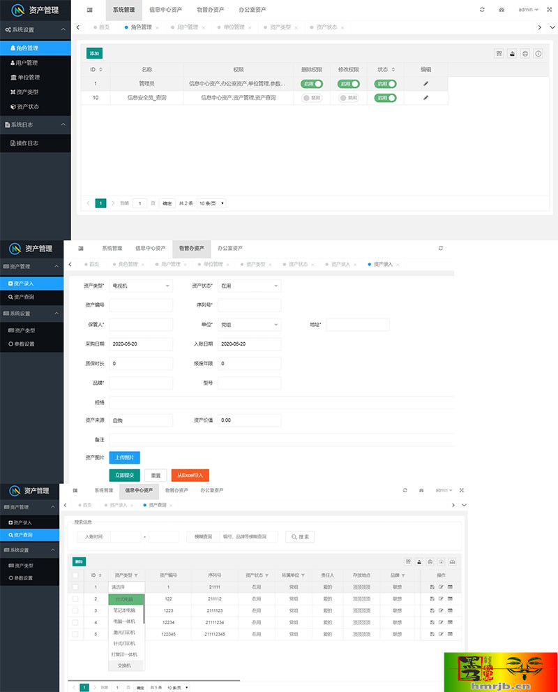Click green 添加 button in role management
558x692 pixels.
coord(94,53)
